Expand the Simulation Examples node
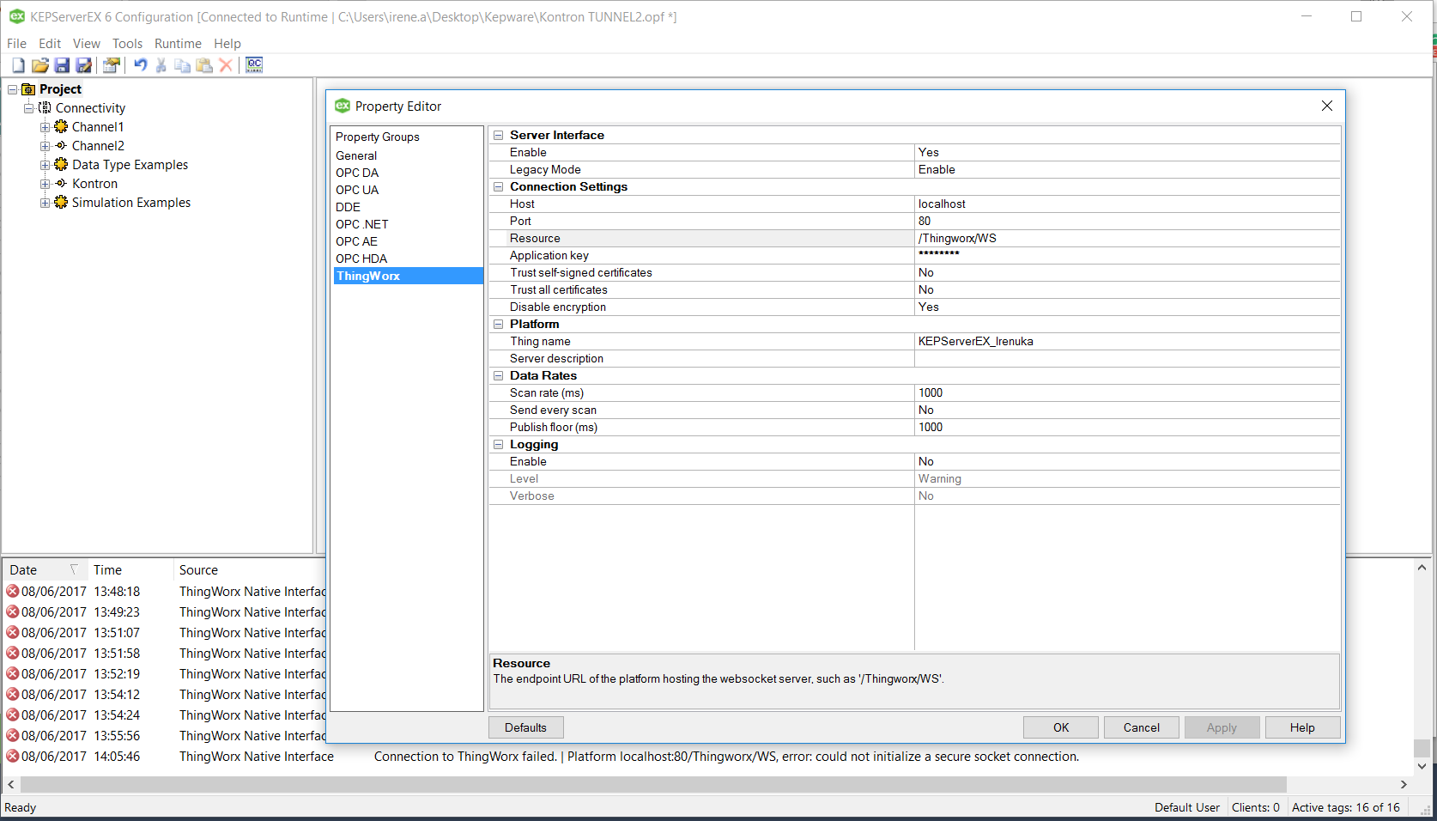1437x821 pixels. (x=45, y=203)
